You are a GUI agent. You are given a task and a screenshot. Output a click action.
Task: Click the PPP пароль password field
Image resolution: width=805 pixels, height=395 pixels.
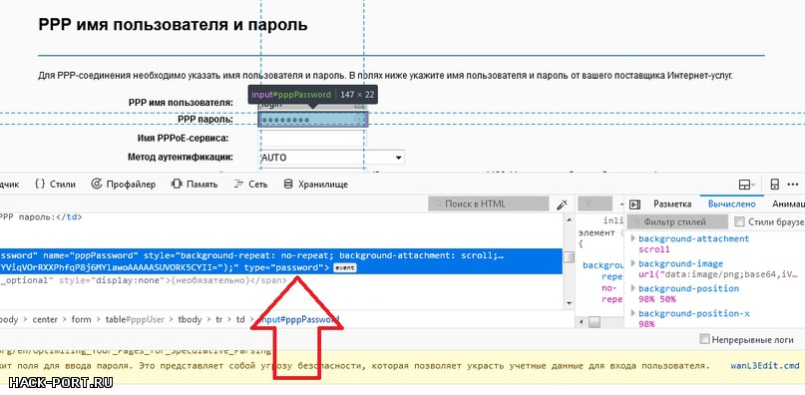click(312, 119)
